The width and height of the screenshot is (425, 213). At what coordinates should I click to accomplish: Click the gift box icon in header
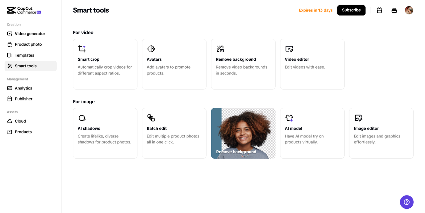pyautogui.click(x=380, y=10)
